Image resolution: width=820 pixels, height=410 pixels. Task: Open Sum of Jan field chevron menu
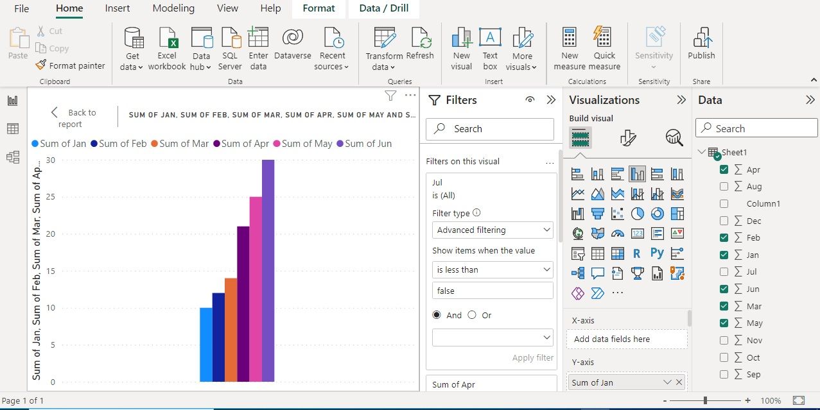click(x=667, y=382)
